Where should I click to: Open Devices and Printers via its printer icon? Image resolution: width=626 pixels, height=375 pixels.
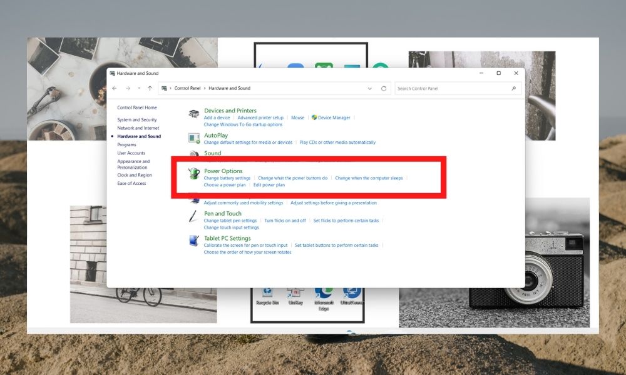193,114
